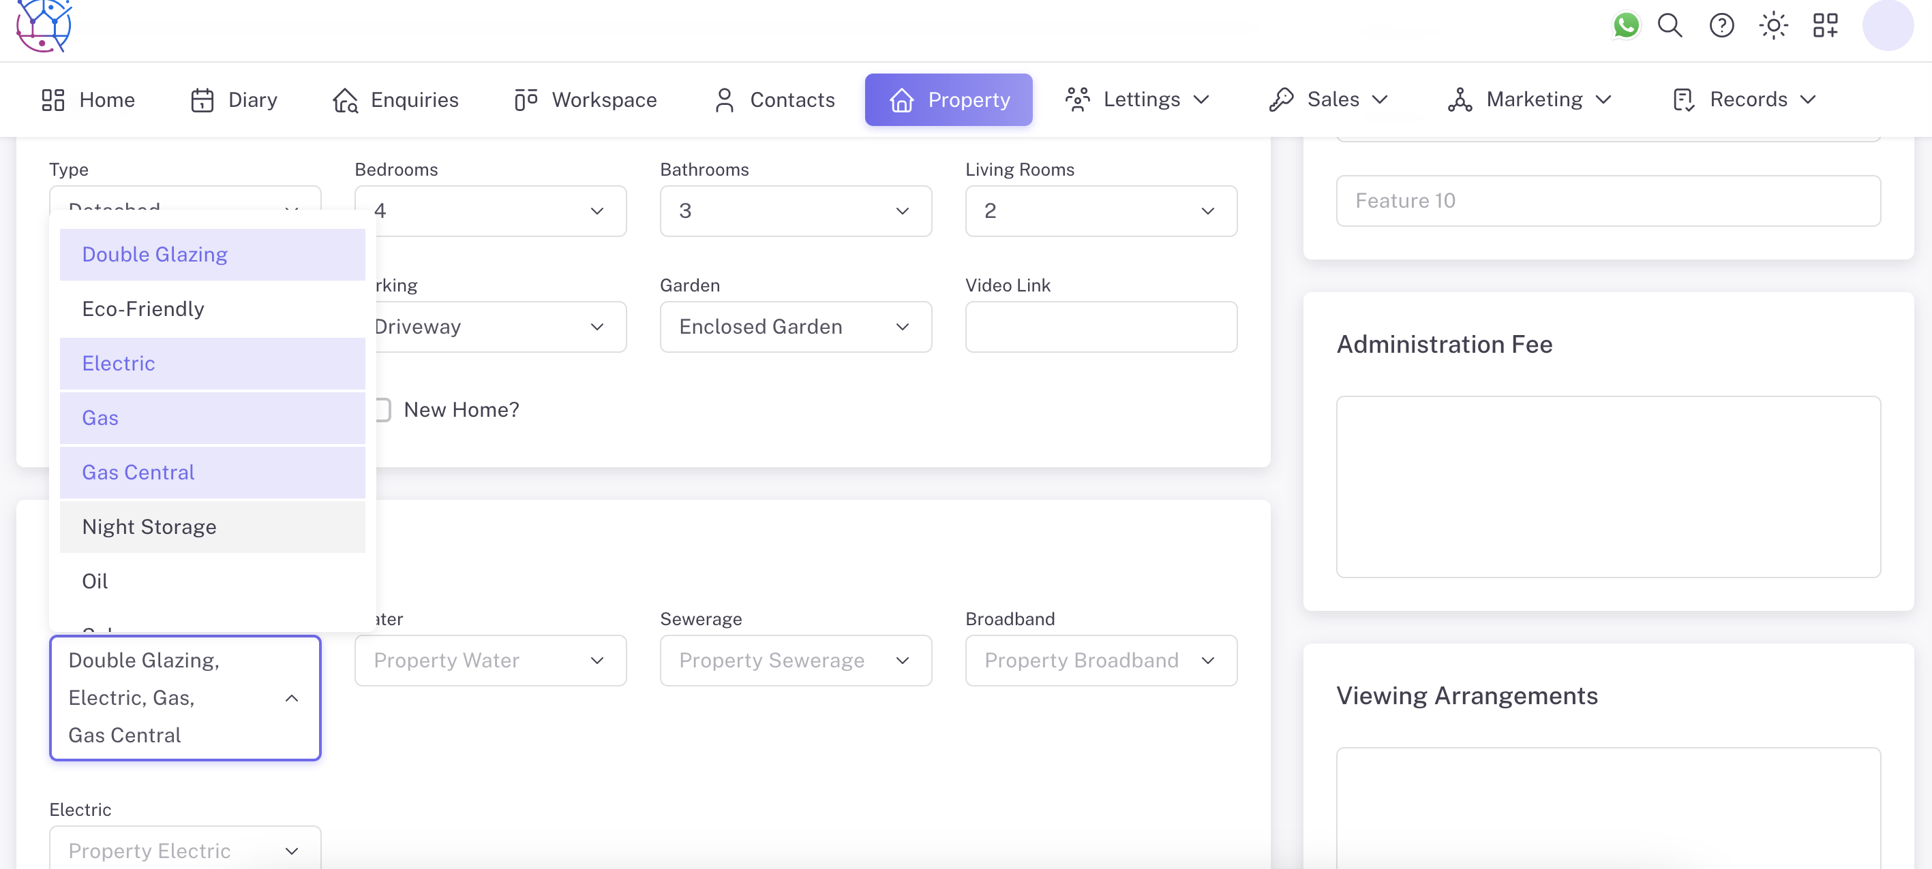Open the Property Sewerage dropdown

pyautogui.click(x=795, y=660)
